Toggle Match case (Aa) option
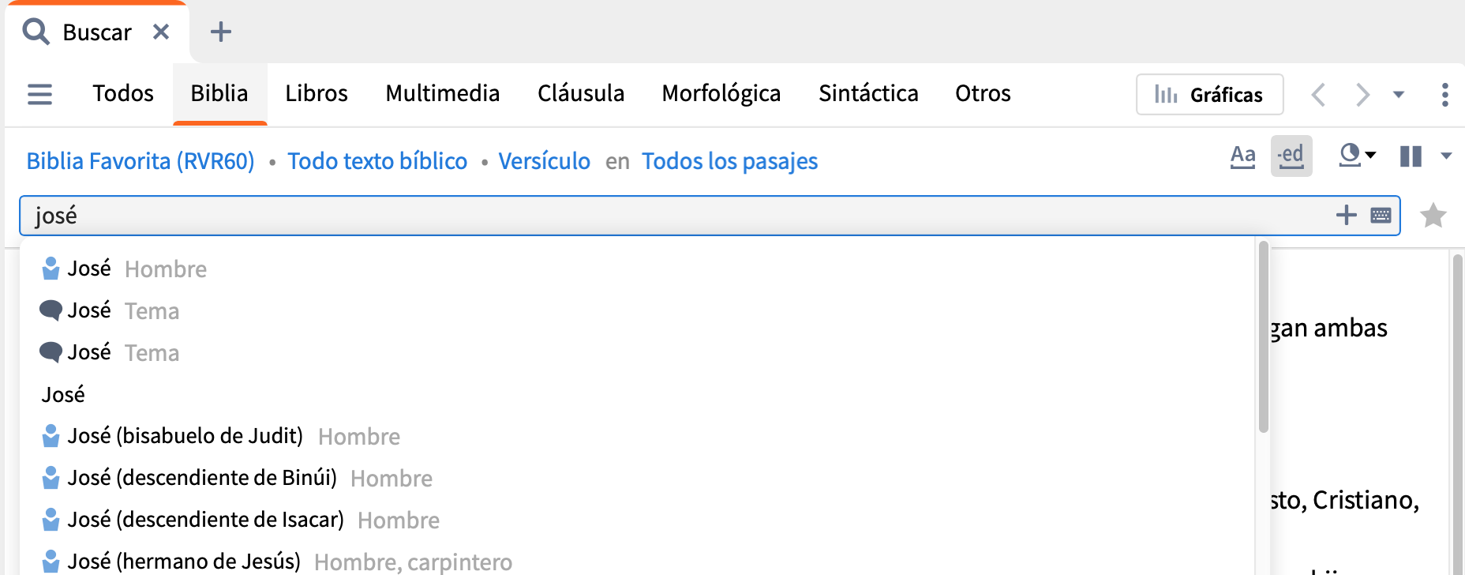Image resolution: width=1465 pixels, height=575 pixels. point(1242,156)
